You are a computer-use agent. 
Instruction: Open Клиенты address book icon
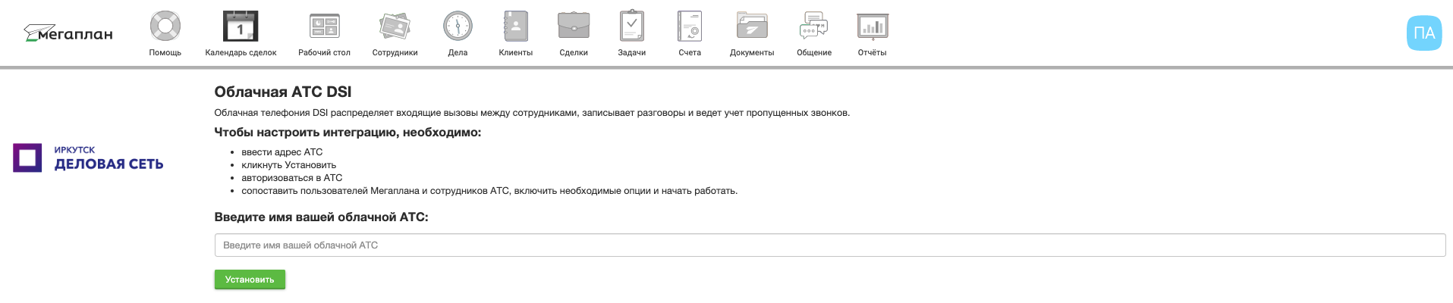[x=515, y=26]
